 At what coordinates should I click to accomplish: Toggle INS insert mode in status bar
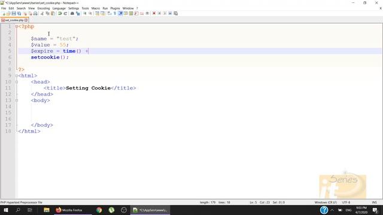[x=374, y=202]
